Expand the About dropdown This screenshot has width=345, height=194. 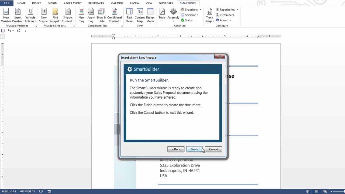[x=230, y=20]
